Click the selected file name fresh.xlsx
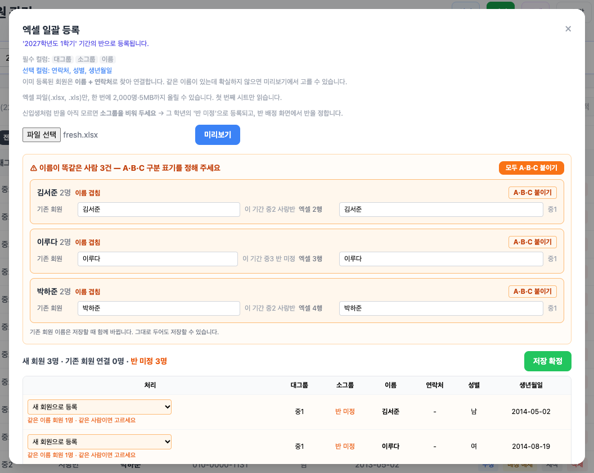Image resolution: width=594 pixels, height=473 pixels. point(80,135)
